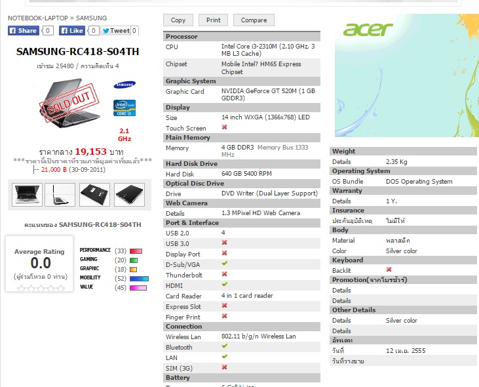Click the Bluetooth green check icon
The width and height of the screenshot is (479, 387).
click(x=225, y=346)
